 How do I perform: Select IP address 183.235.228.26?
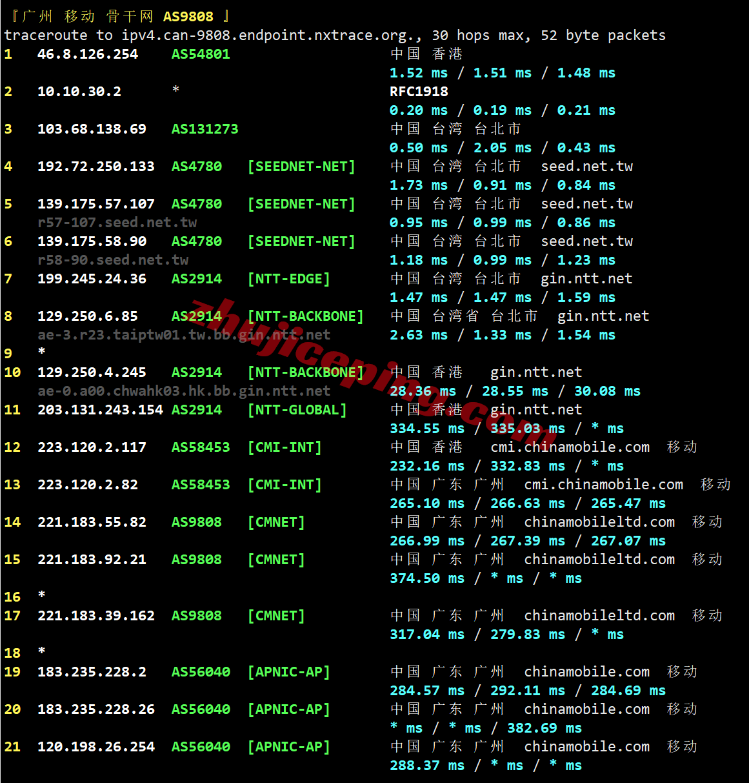click(96, 709)
